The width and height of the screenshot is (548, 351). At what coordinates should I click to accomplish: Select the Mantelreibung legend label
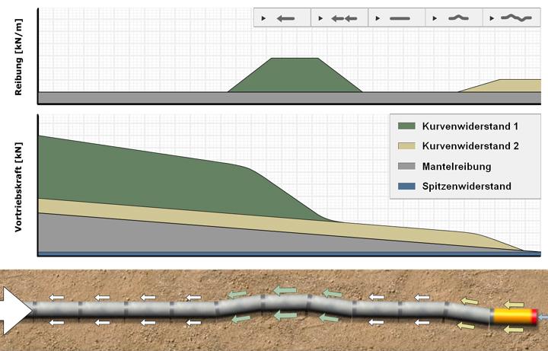[x=454, y=166]
